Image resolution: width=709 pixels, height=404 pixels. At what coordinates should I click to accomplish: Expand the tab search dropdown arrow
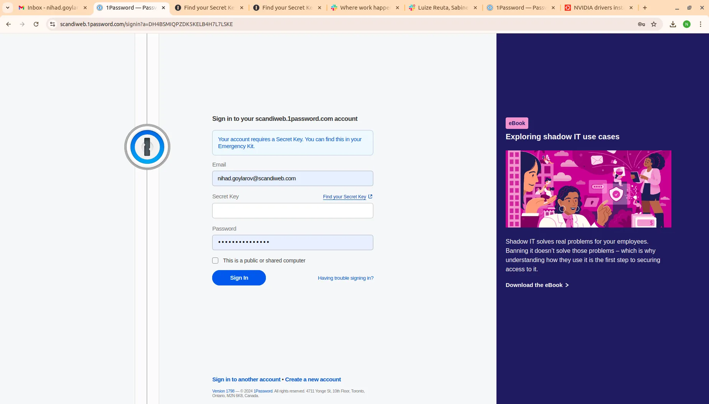(x=8, y=8)
